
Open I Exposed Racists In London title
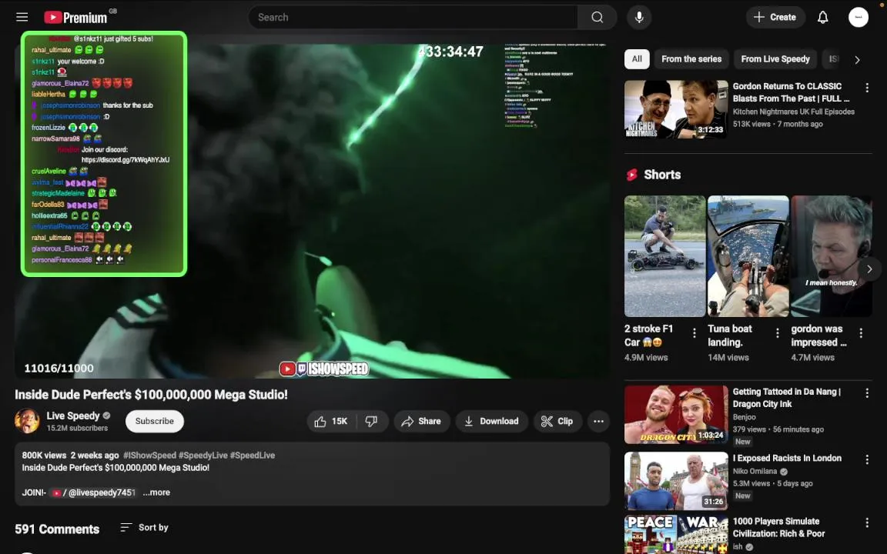pyautogui.click(x=787, y=458)
